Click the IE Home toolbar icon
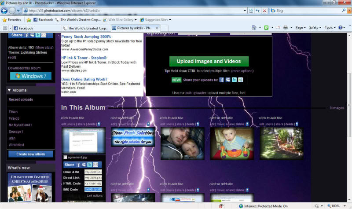 [254, 28]
